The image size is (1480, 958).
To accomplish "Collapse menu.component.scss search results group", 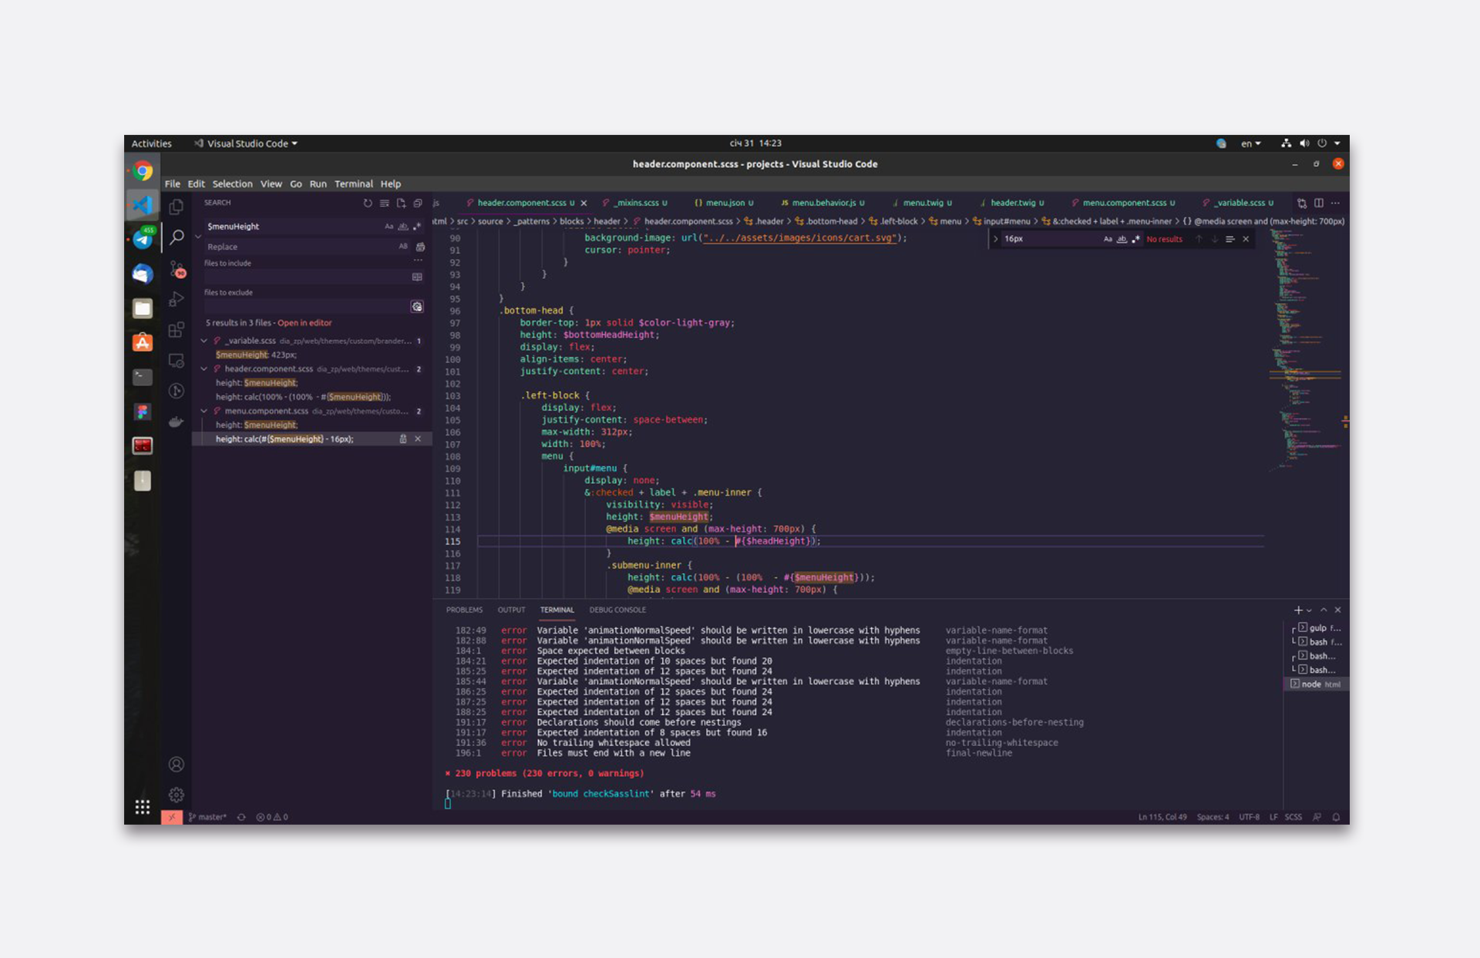I will (204, 412).
